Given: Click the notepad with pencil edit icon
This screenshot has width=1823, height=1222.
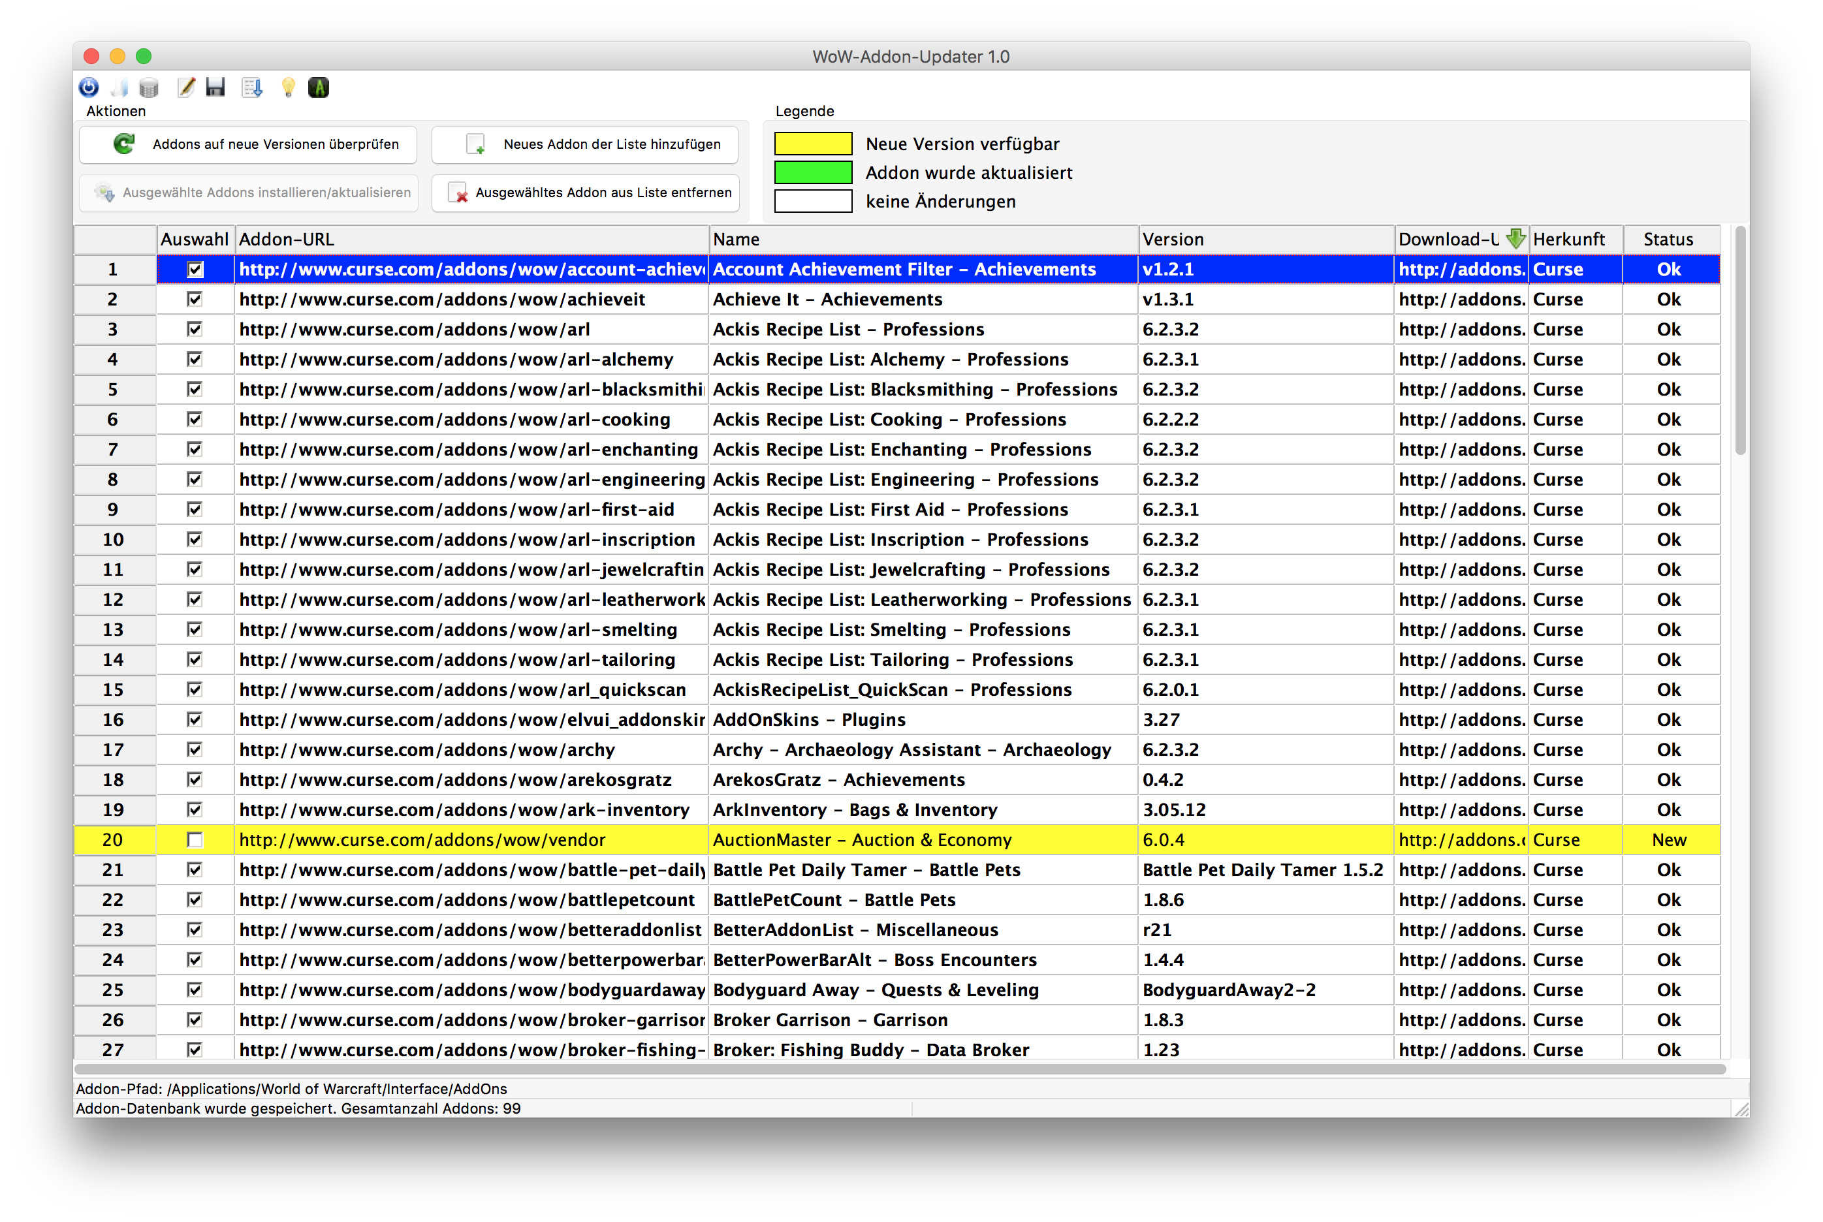Looking at the screenshot, I should click(x=185, y=87).
